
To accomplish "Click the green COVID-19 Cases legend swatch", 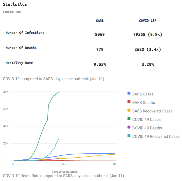I will click(x=129, y=119).
